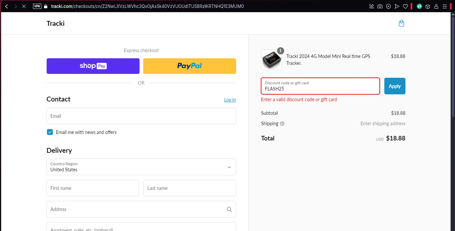Click the send paper-plane icon
455x231 pixels.
coord(397,6)
